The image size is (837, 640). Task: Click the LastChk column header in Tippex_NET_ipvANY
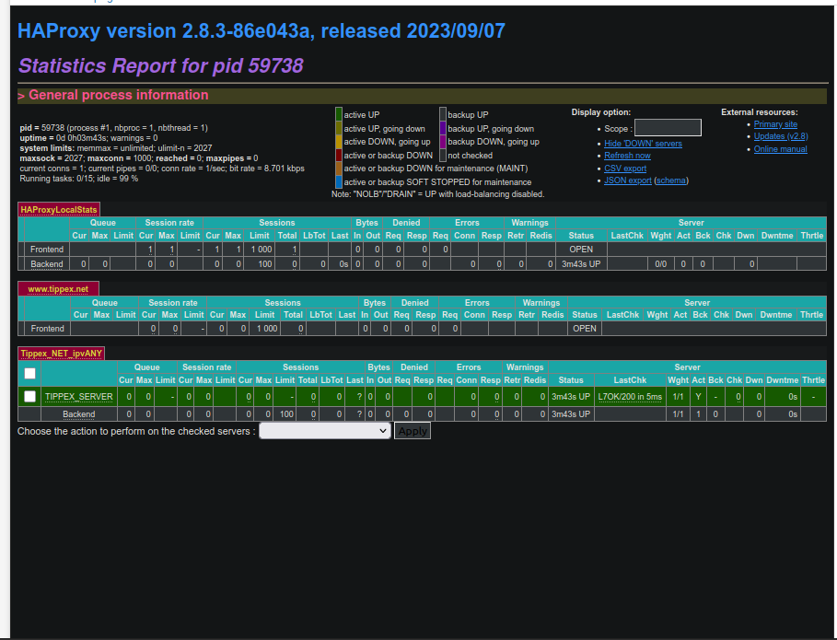pos(630,380)
